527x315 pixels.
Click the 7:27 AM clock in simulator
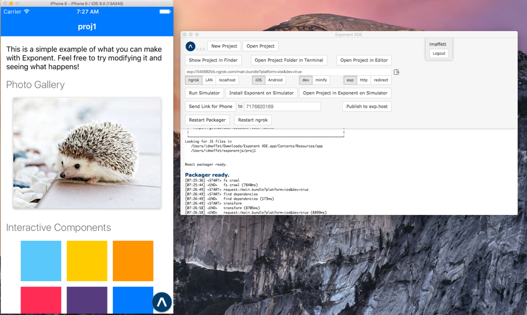tap(87, 12)
